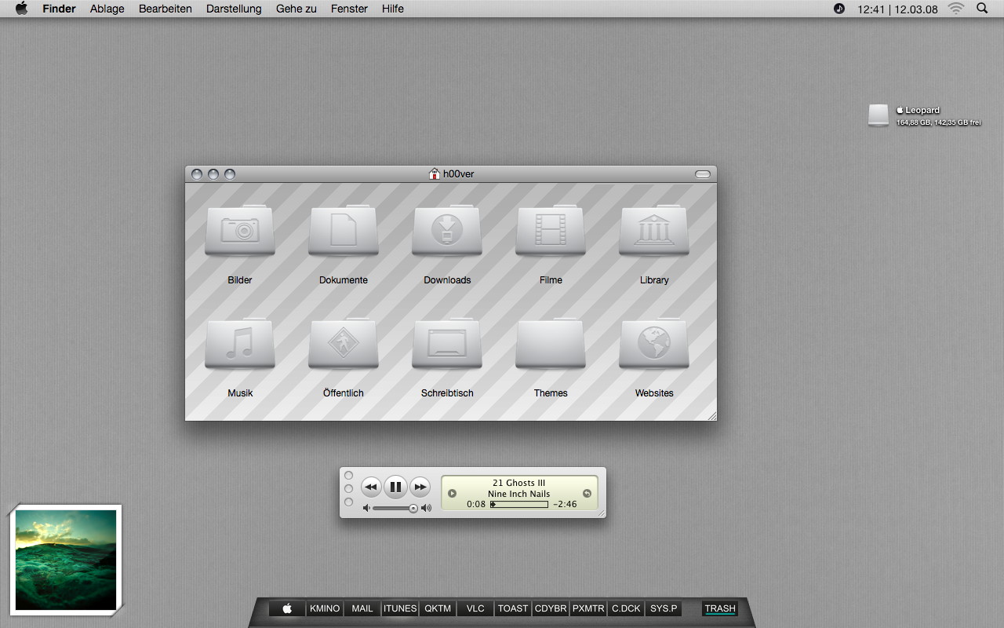Click the album artwork thumbnail

66,560
